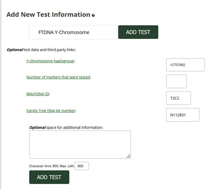
Task: Click the gray vertical bar at left edge
Action: pos(1,94)
